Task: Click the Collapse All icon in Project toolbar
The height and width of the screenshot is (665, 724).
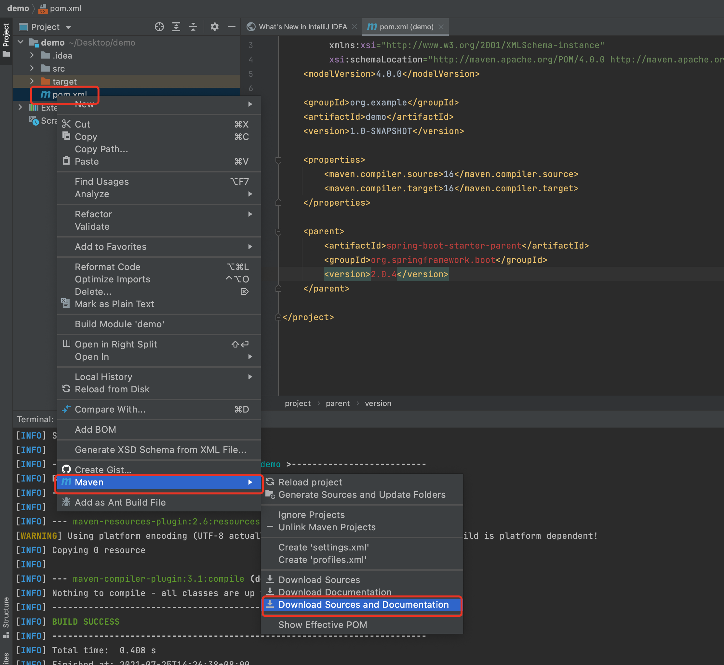Action: [193, 27]
